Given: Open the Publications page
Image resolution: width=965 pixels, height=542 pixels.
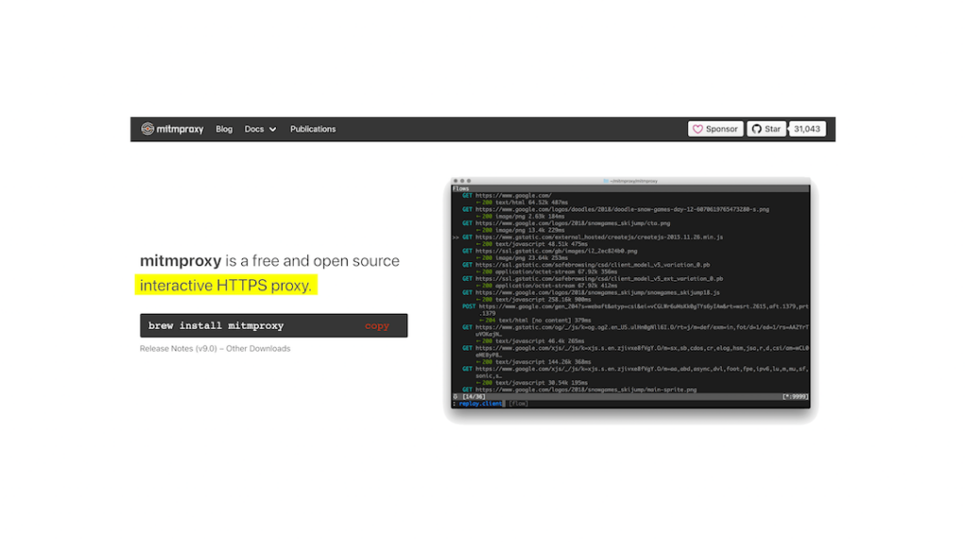Looking at the screenshot, I should pos(313,129).
